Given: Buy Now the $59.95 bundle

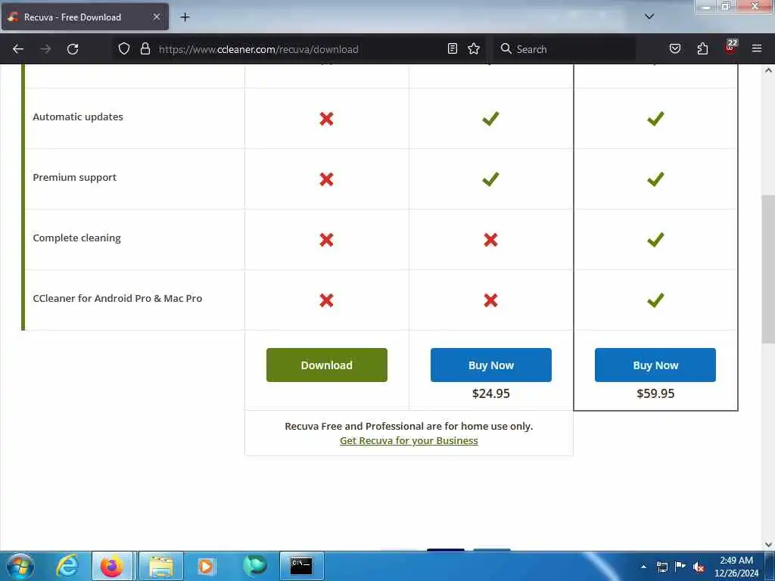Looking at the screenshot, I should point(655,365).
